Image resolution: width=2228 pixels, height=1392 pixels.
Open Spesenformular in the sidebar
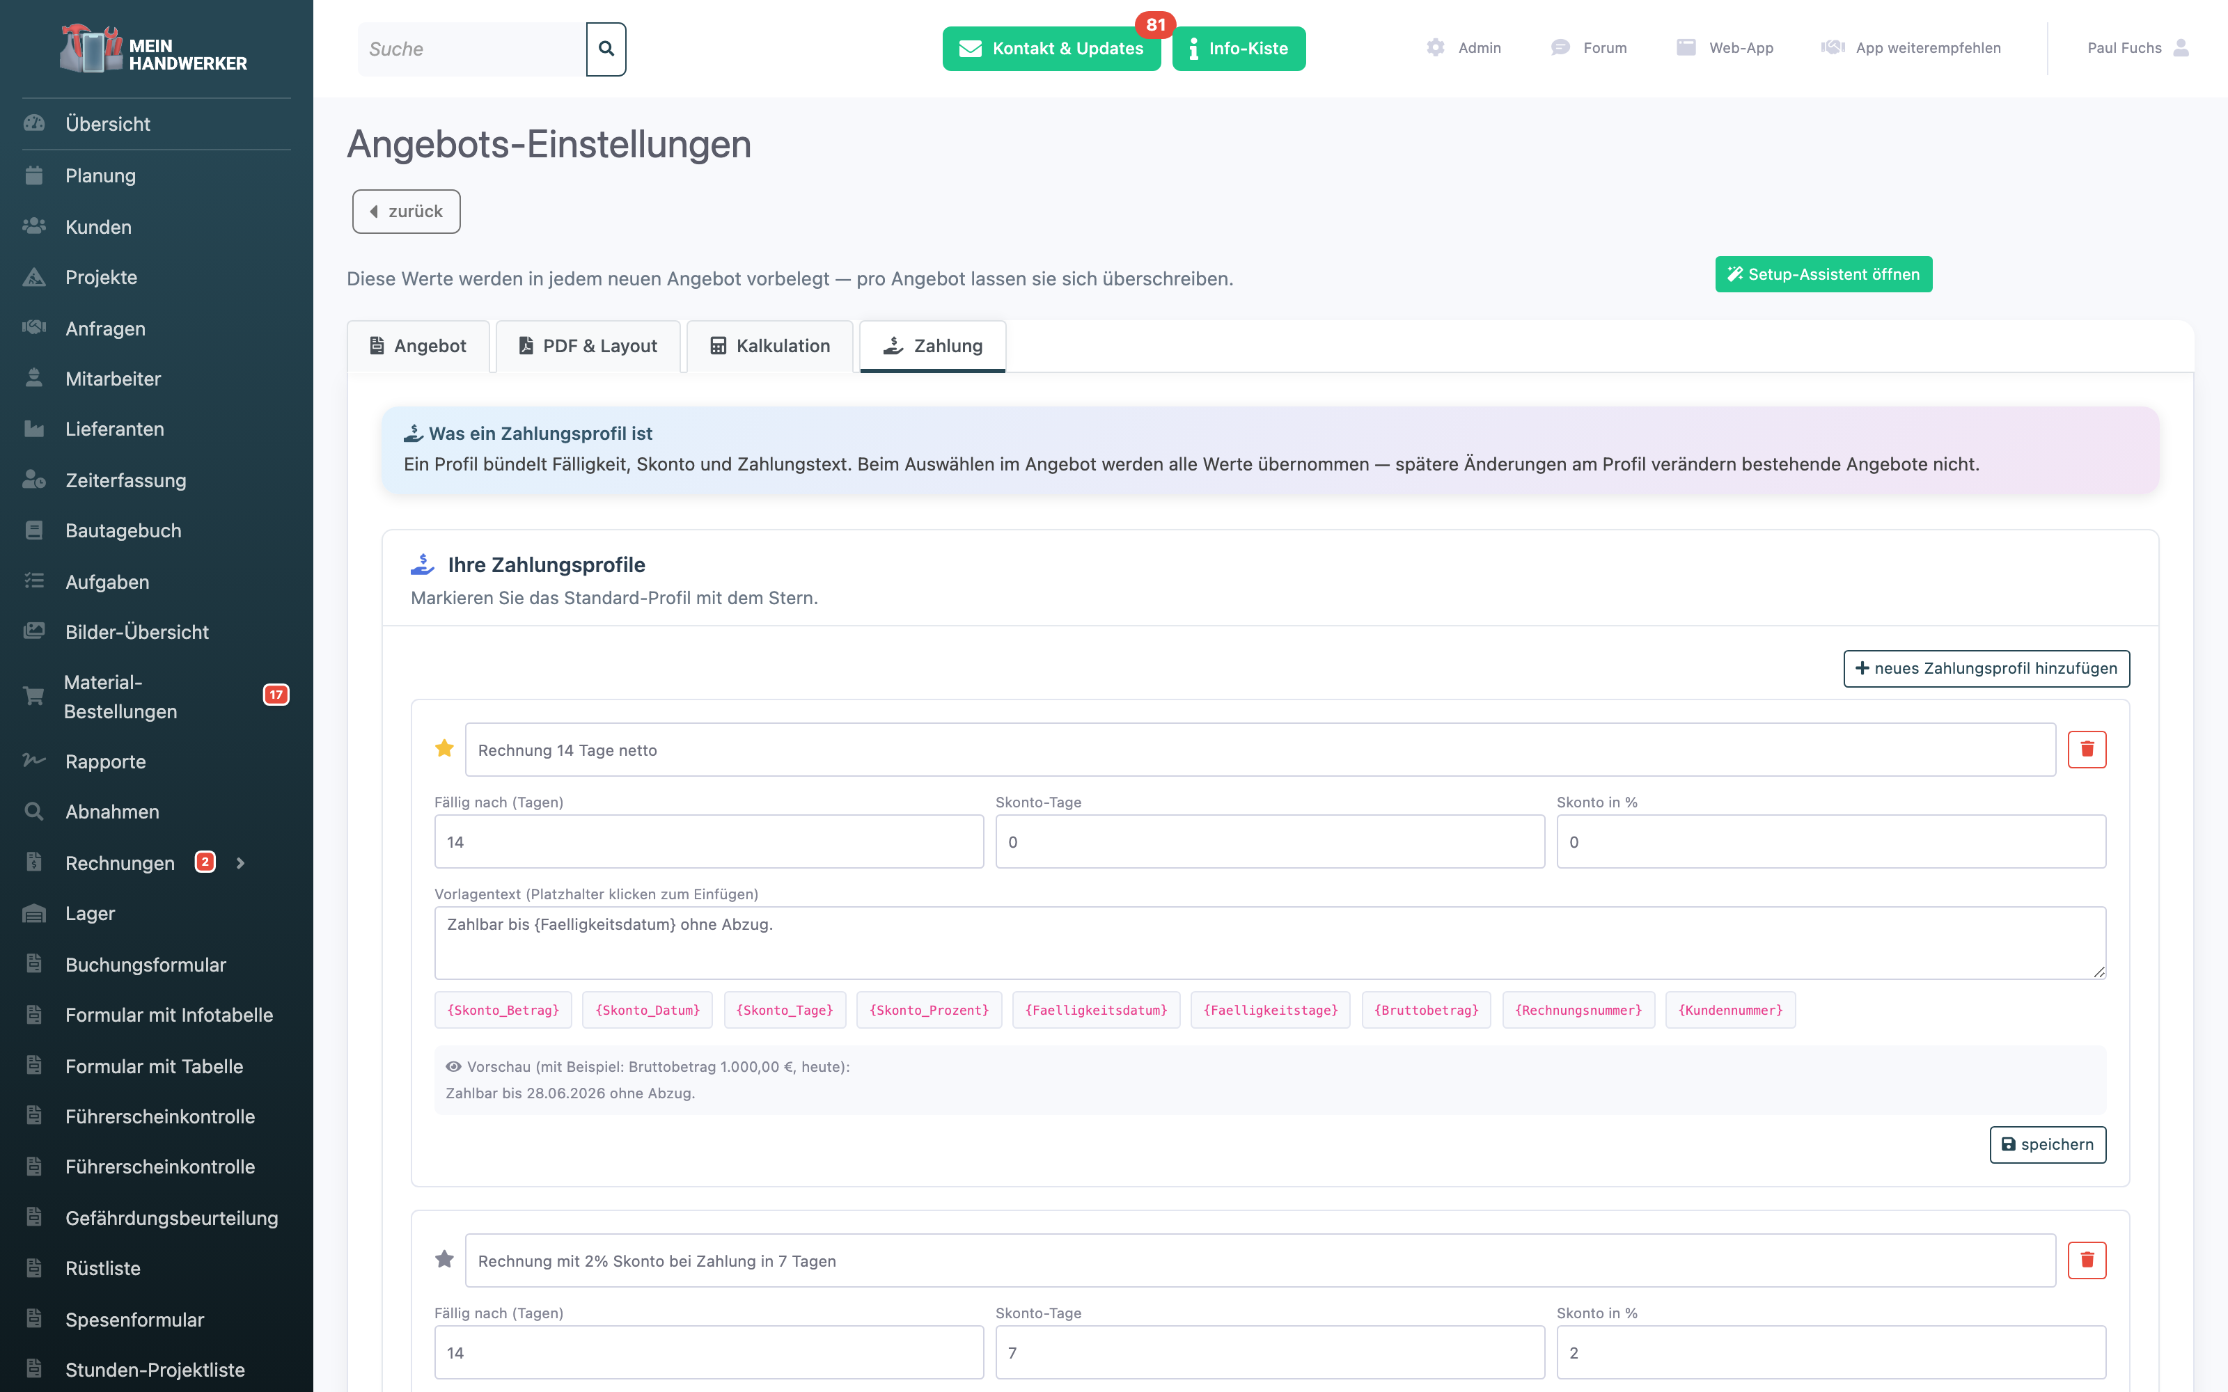tap(134, 1320)
